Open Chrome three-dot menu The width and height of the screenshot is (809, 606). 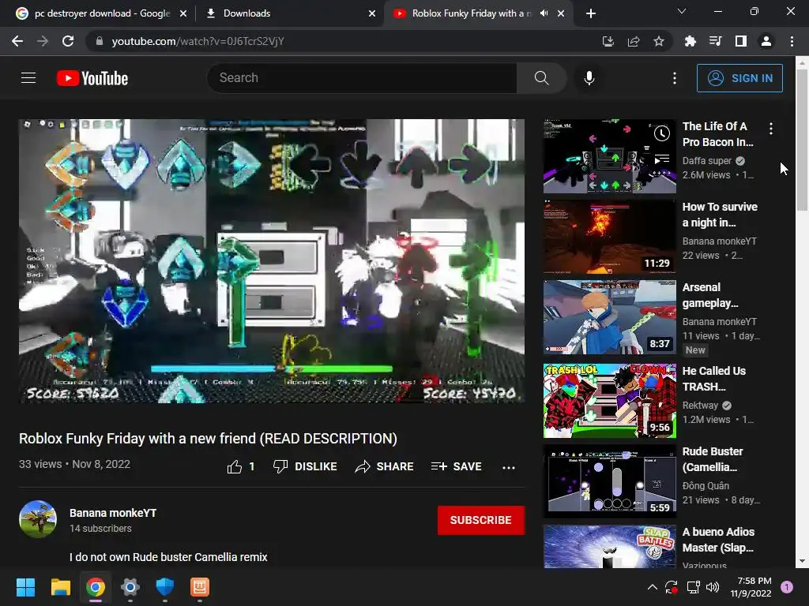792,41
